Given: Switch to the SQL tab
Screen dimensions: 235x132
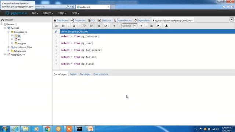Looking at the screenshot, I should tap(92, 21).
